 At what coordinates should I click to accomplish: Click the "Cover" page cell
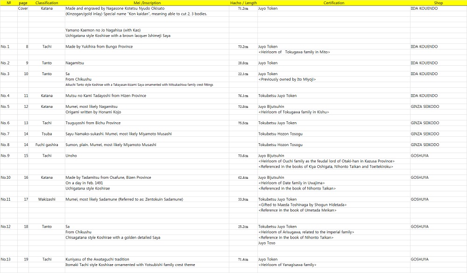pos(23,8)
